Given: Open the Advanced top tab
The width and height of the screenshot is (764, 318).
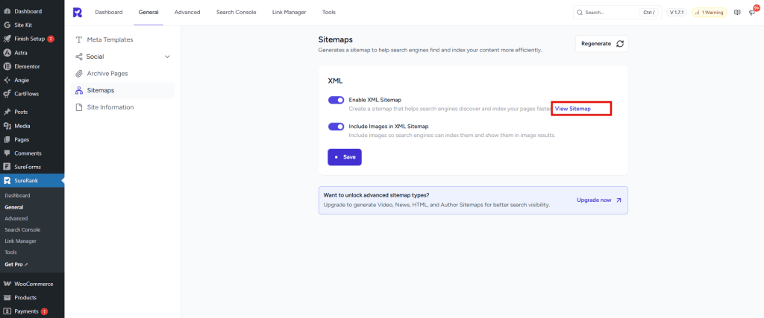Looking at the screenshot, I should pos(187,13).
